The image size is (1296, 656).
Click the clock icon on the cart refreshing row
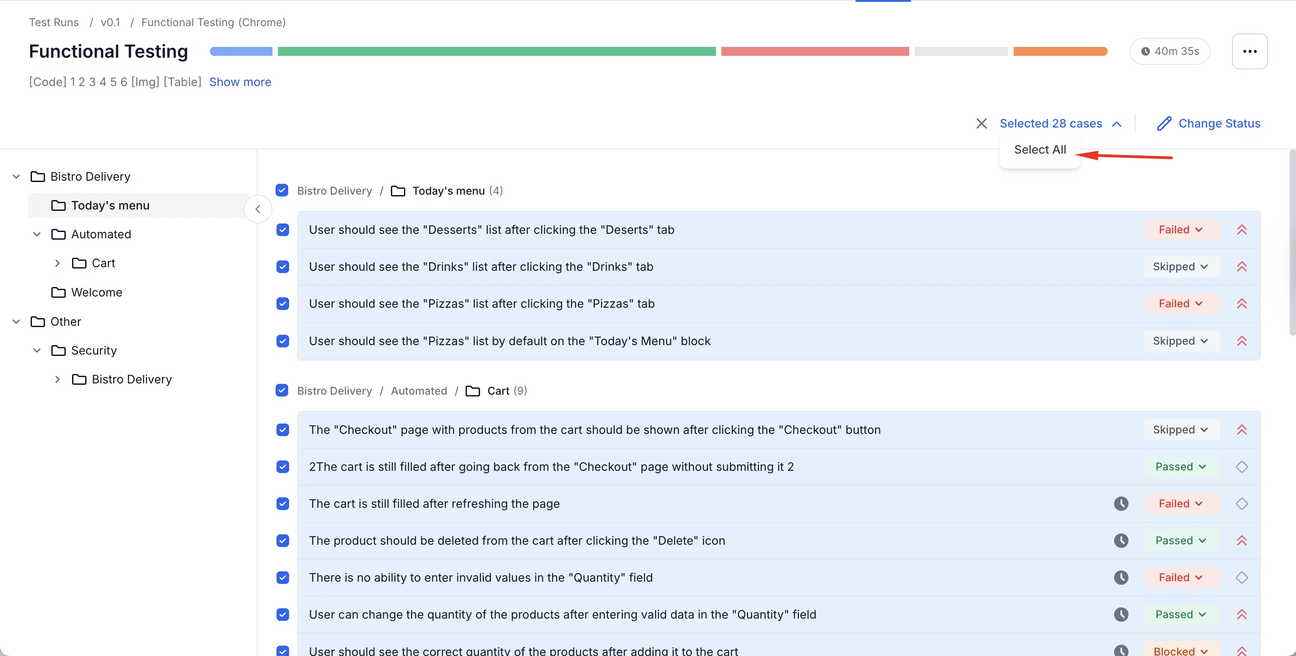[x=1121, y=503]
